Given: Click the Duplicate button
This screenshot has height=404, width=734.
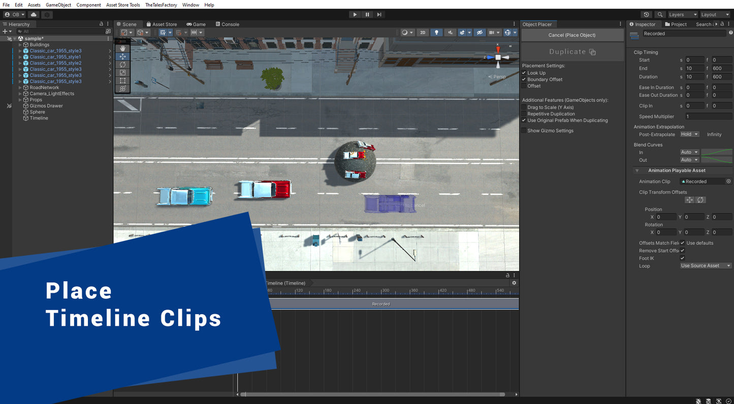Looking at the screenshot, I should point(572,52).
